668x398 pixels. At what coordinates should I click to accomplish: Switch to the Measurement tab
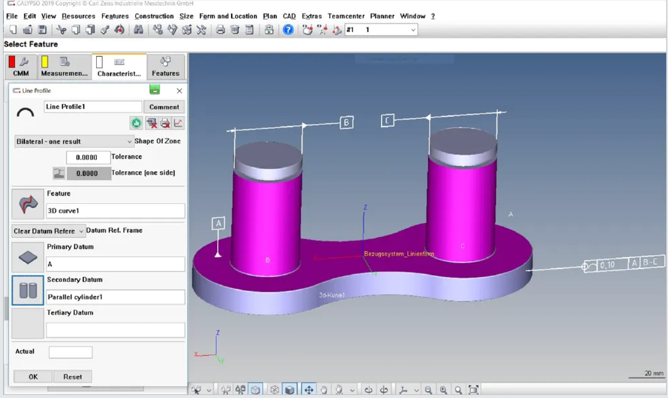(x=64, y=67)
